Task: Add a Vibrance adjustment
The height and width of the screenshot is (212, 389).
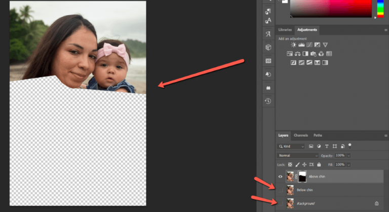Action: coord(325,45)
